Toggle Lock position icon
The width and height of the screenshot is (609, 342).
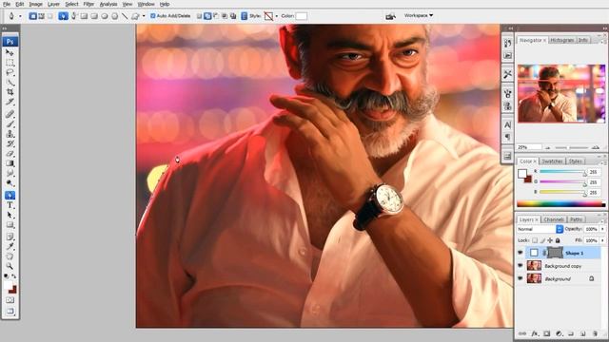tap(550, 240)
